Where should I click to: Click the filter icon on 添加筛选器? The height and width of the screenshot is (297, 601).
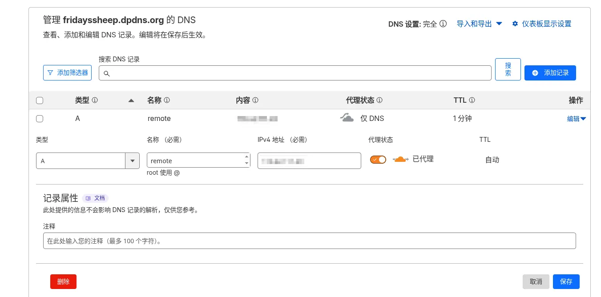[x=50, y=72]
